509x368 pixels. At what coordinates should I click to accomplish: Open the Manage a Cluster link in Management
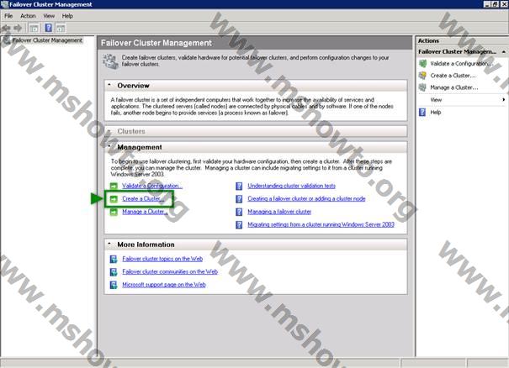(x=145, y=212)
